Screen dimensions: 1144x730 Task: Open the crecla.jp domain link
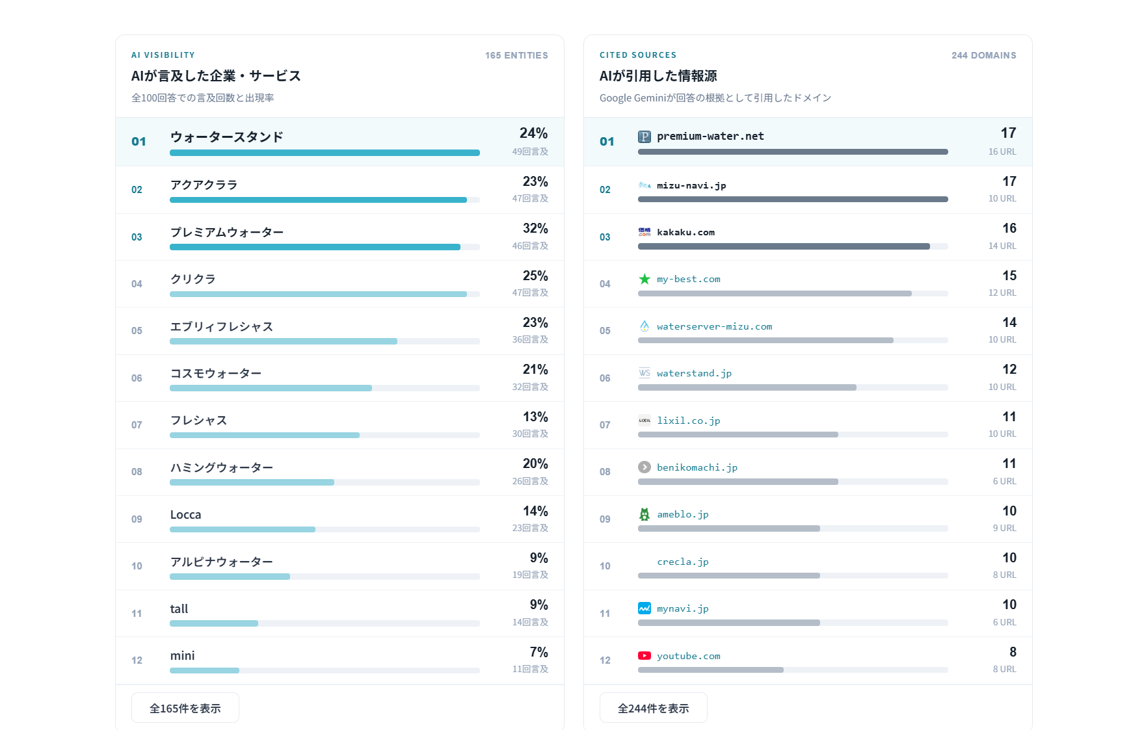pyautogui.click(x=683, y=562)
